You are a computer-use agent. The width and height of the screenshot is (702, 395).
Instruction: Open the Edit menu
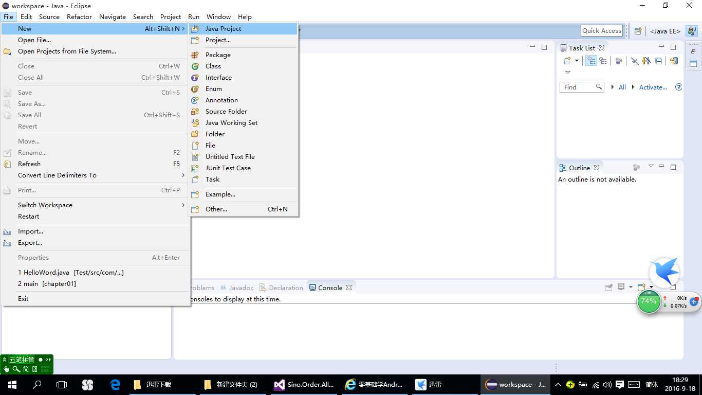pos(26,16)
